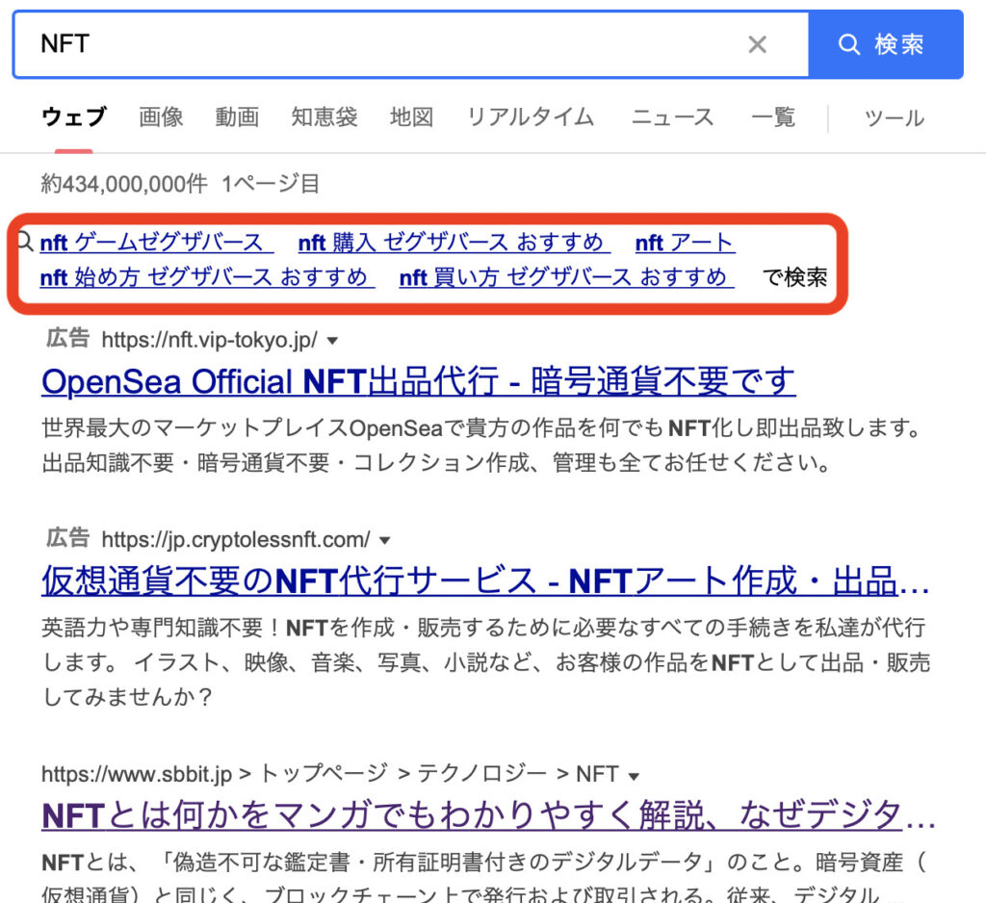Click the blue 検索 search button
The width and height of the screenshot is (986, 903).
pyautogui.click(x=885, y=44)
